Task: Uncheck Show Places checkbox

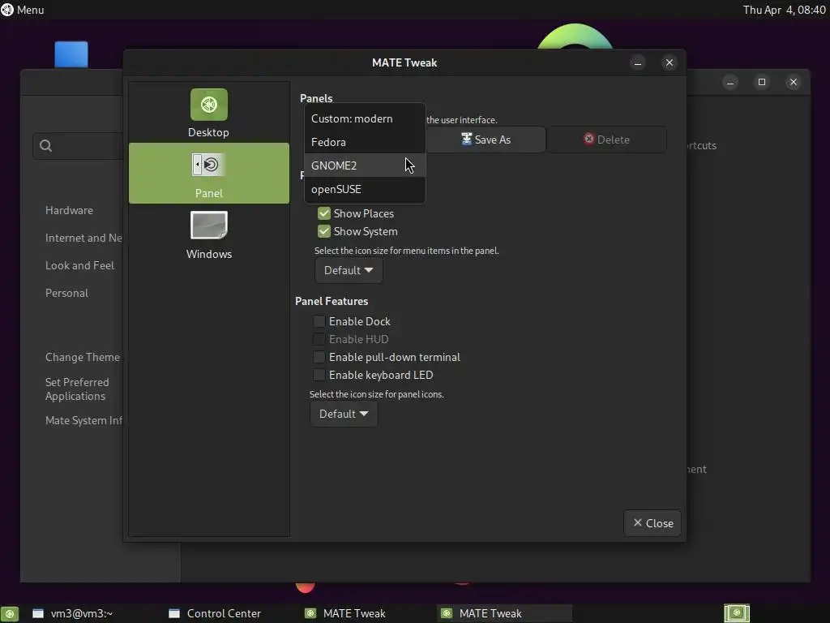Action: [x=324, y=213]
